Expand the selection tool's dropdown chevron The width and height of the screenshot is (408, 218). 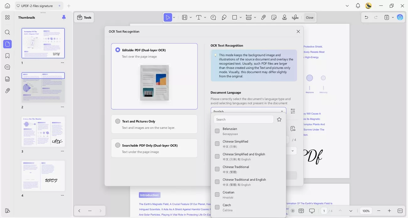coord(173,17)
